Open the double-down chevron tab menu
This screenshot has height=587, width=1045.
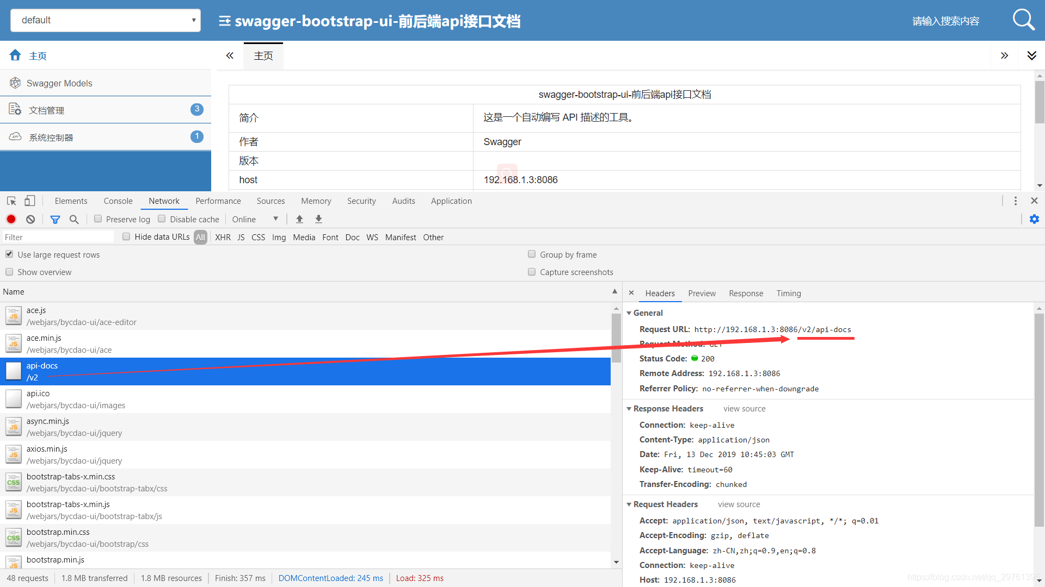tap(1031, 55)
